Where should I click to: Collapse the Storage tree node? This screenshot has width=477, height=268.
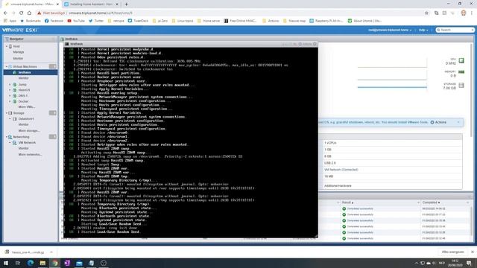7,113
